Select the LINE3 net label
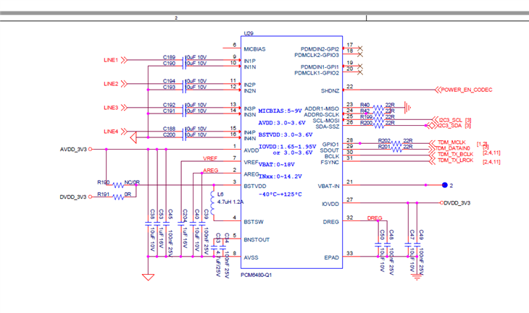The image size is (529, 313). [111, 108]
